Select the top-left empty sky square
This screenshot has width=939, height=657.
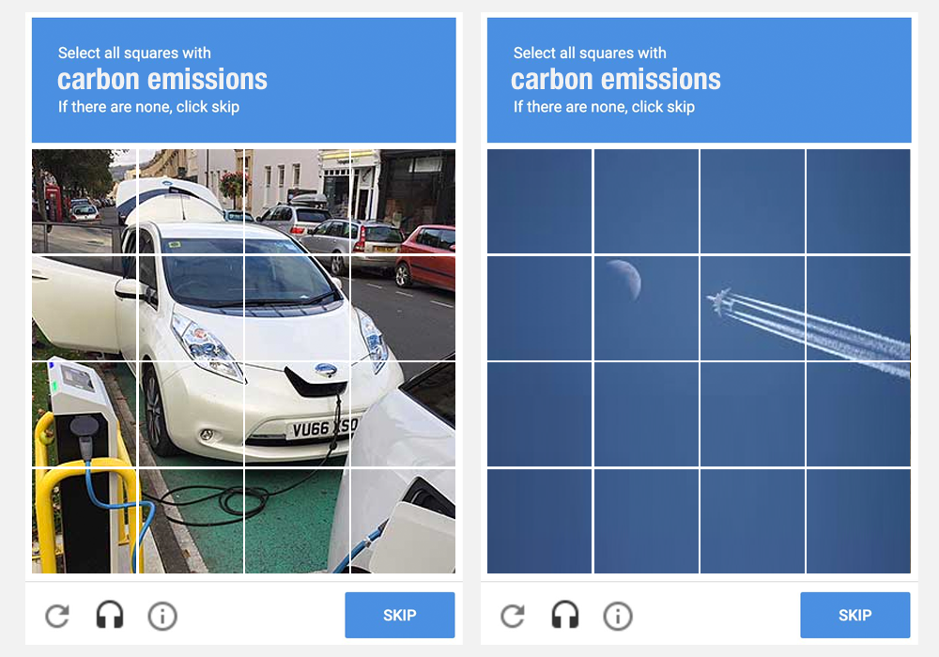coord(540,202)
